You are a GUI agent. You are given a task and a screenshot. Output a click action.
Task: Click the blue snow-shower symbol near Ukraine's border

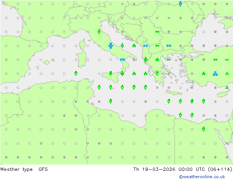[x=180, y=4]
